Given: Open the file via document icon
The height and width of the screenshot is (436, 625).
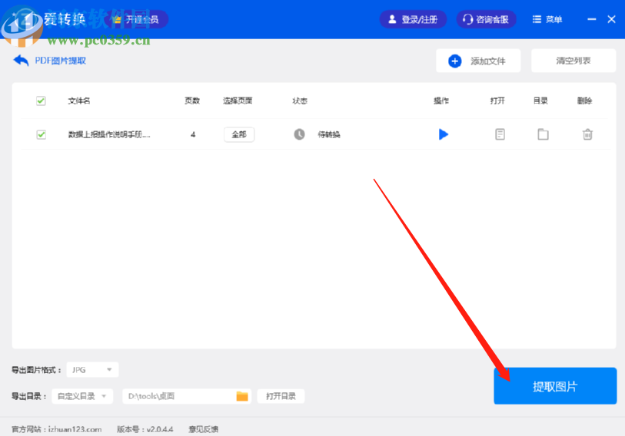Looking at the screenshot, I should (x=500, y=134).
